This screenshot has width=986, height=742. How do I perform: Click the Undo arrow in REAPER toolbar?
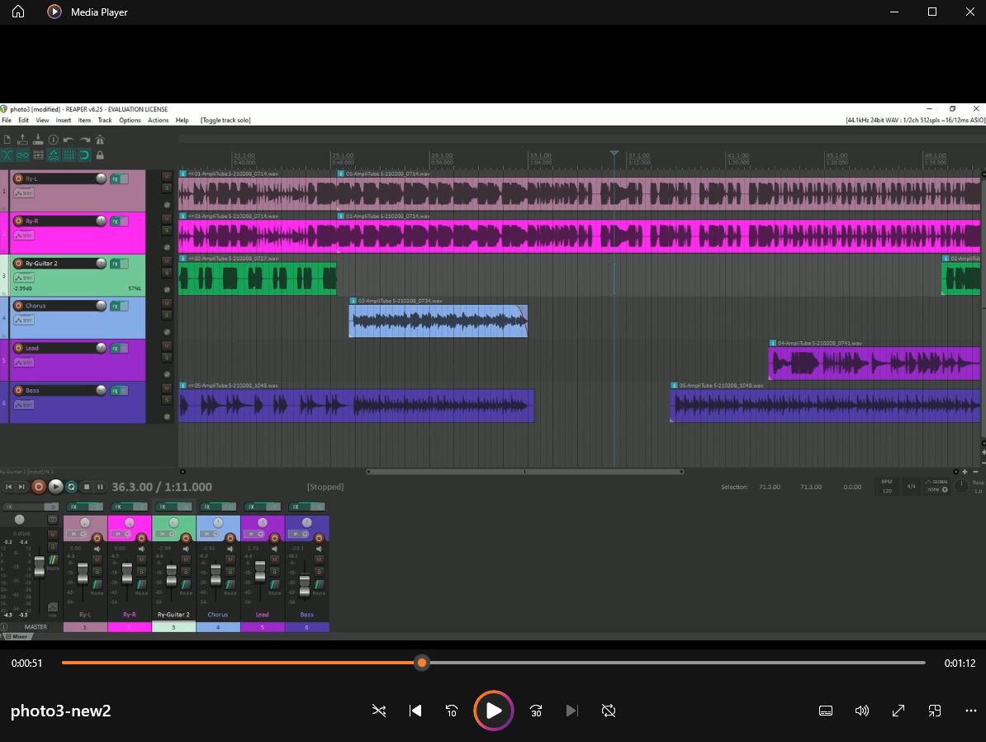click(x=69, y=140)
